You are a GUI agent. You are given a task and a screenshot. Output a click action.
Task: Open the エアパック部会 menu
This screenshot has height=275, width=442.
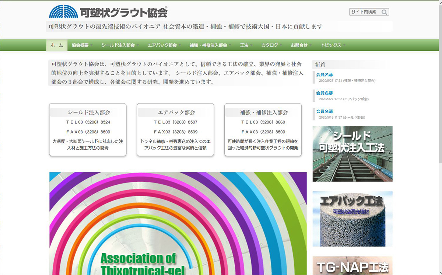click(164, 45)
